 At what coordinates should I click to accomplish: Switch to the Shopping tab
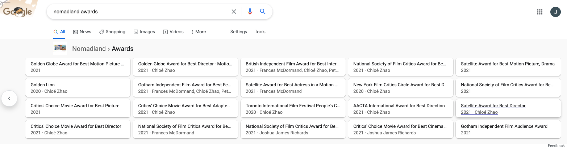tap(112, 32)
